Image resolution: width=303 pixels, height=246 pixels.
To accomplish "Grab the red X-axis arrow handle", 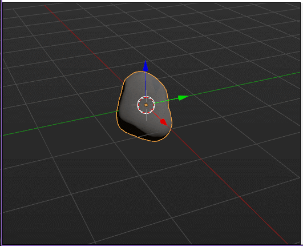I will (x=164, y=122).
